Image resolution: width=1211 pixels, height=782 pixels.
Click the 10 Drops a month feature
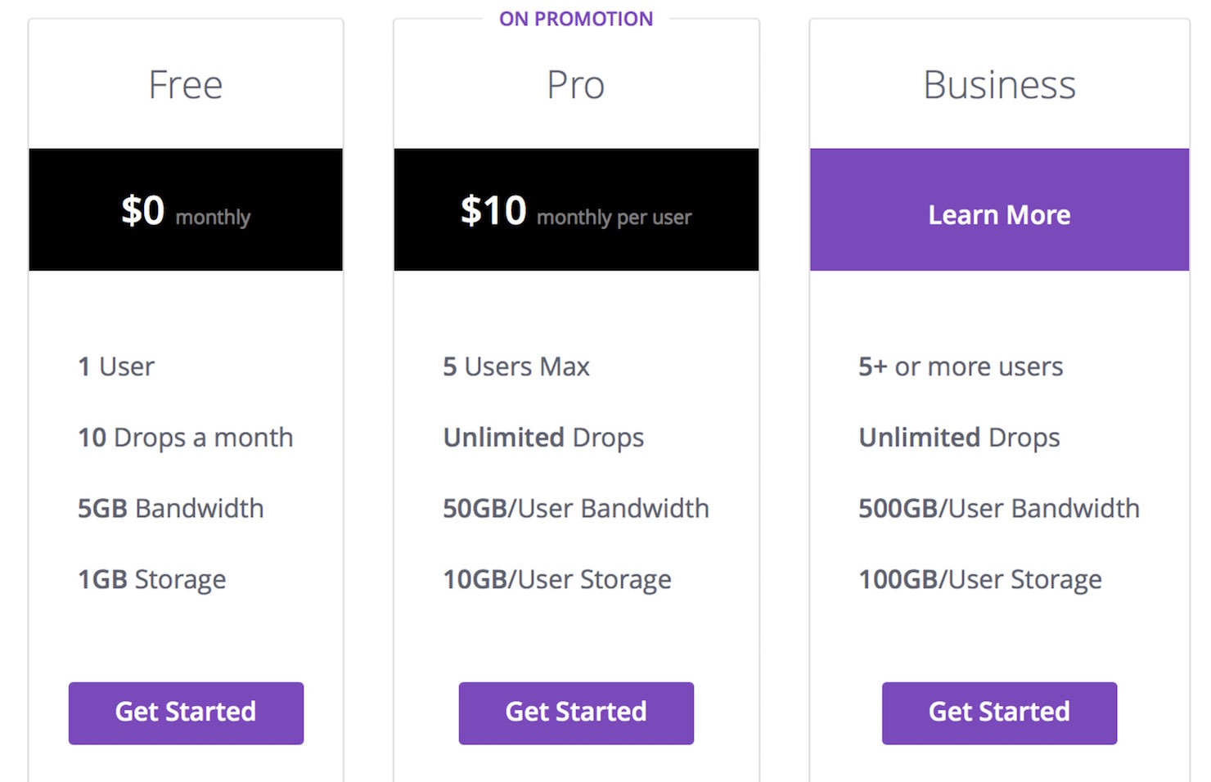pyautogui.click(x=186, y=438)
